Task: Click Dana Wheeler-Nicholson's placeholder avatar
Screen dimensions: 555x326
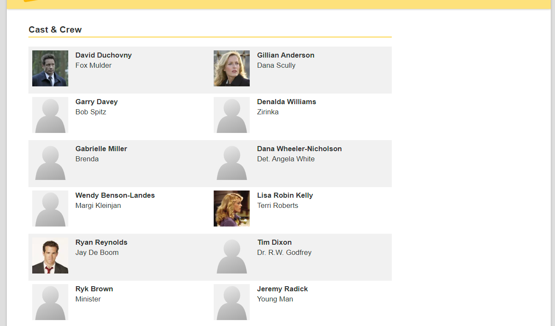Action: [231, 162]
